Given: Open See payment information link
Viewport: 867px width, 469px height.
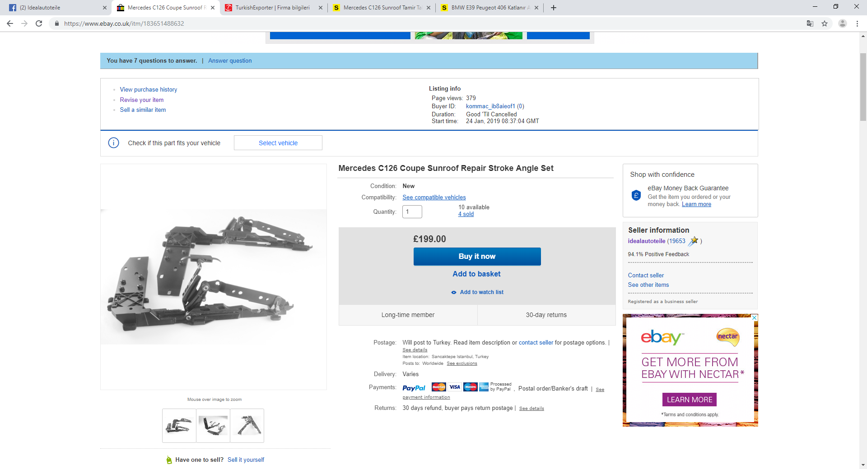Looking at the screenshot, I should click(x=426, y=397).
